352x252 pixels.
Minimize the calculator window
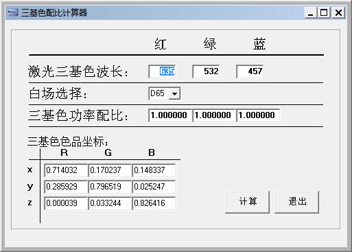pyautogui.click(x=310, y=12)
